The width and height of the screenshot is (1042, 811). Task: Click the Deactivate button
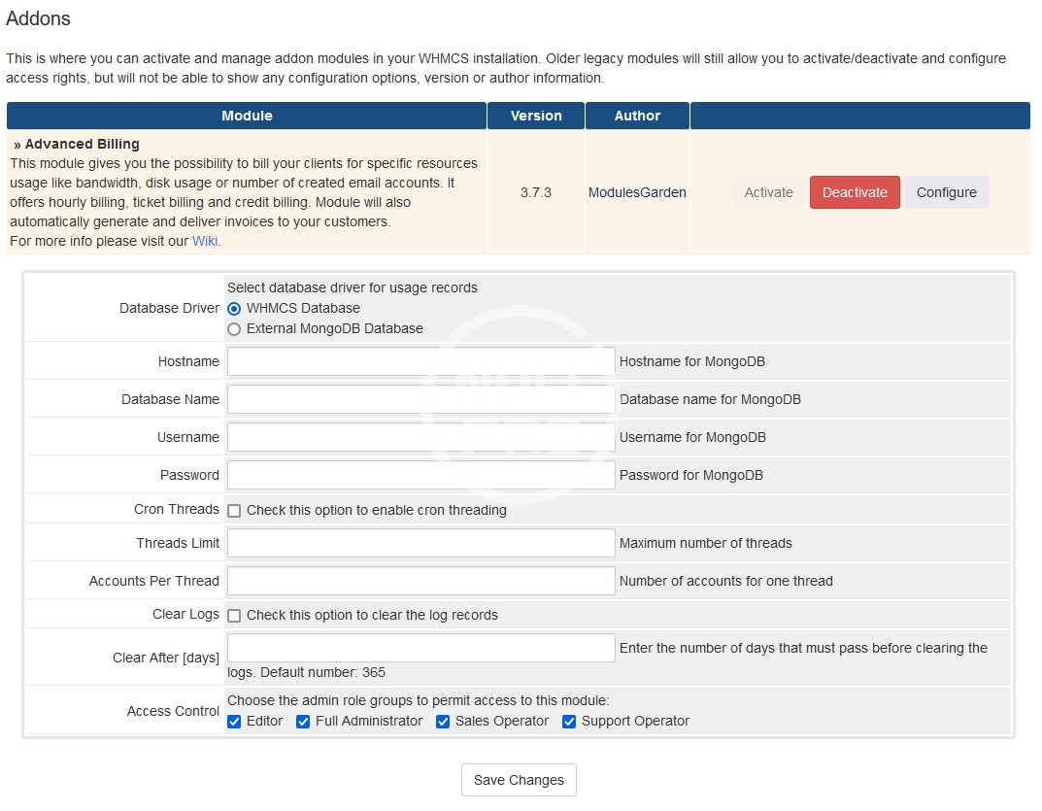pyautogui.click(x=855, y=192)
